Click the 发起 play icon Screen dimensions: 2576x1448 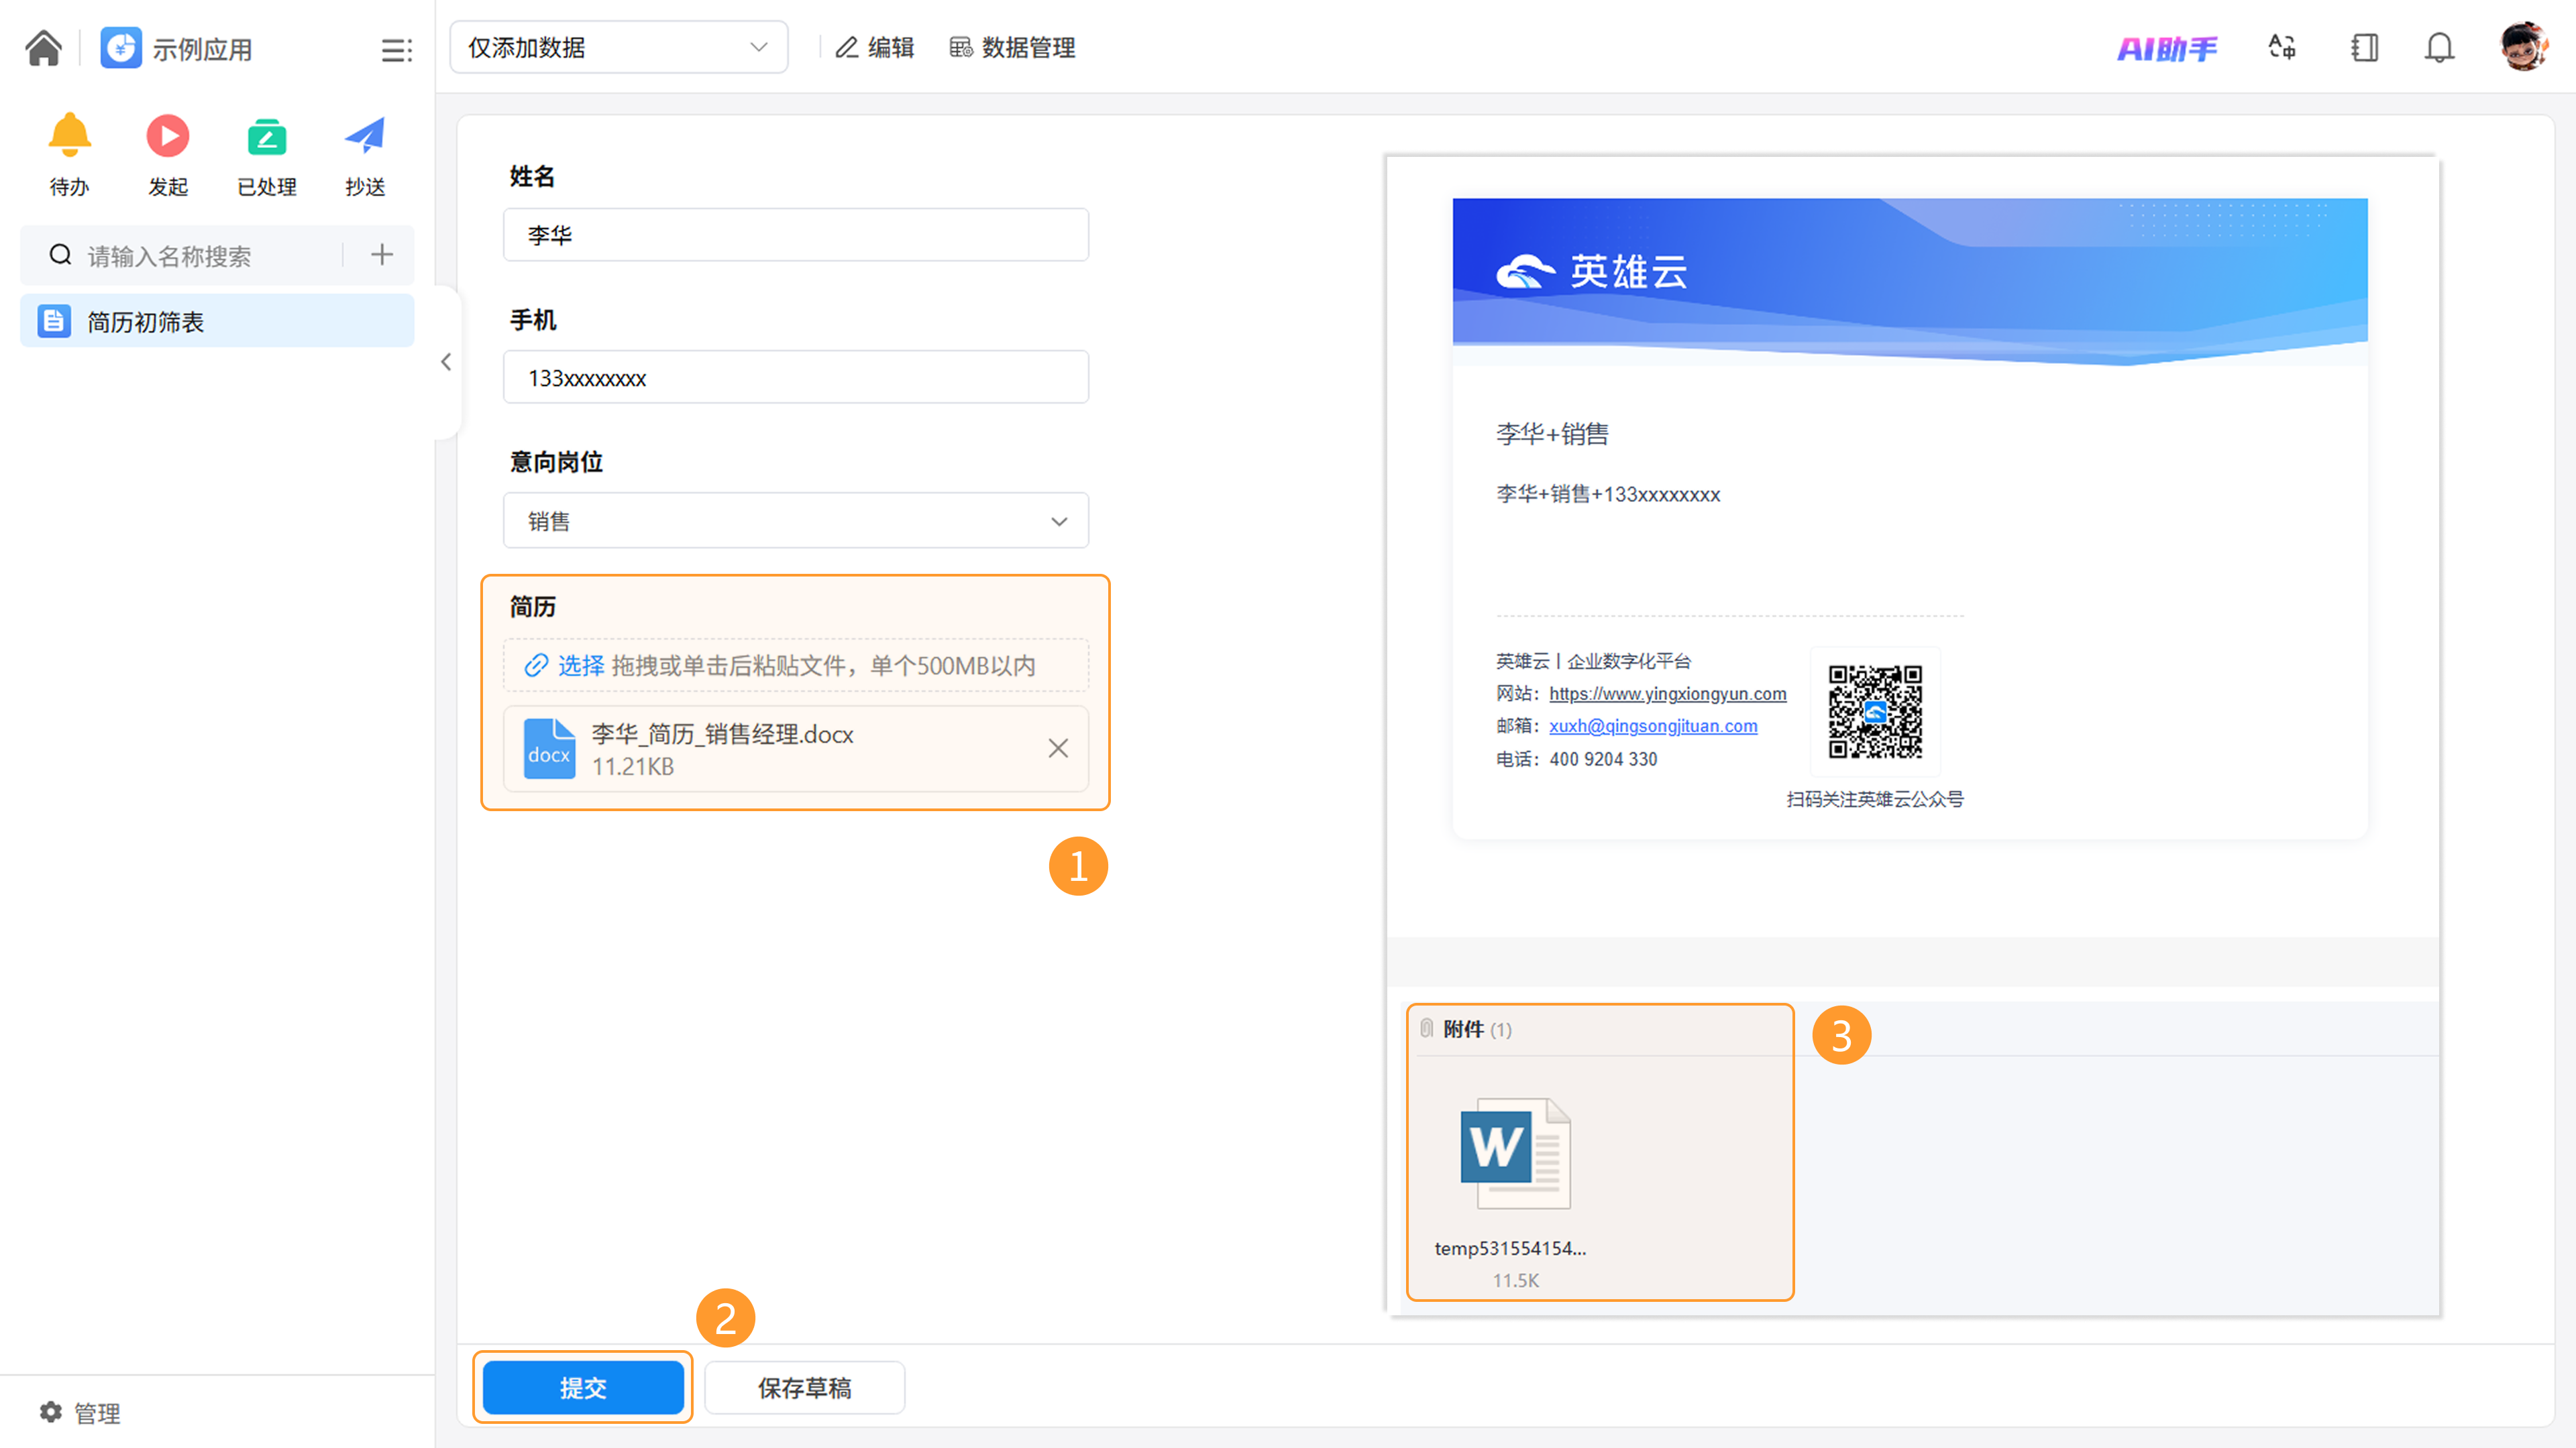pos(167,136)
